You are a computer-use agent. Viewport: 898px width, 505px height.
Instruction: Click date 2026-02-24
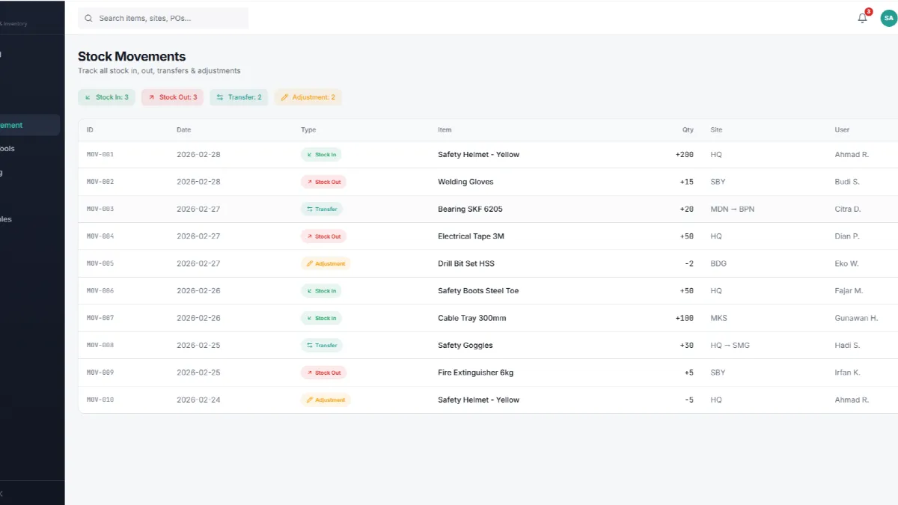(198, 400)
